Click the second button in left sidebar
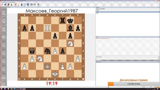 [3, 11]
